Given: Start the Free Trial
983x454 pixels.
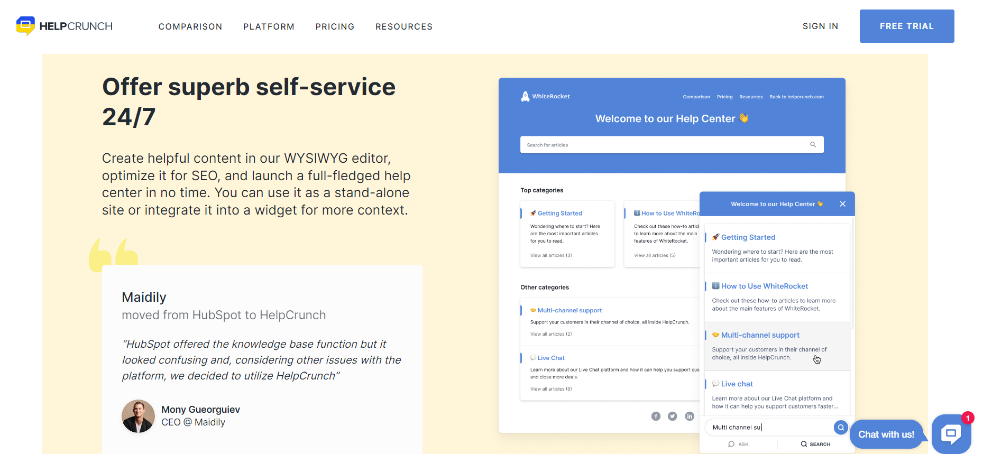Looking at the screenshot, I should tap(907, 26).
